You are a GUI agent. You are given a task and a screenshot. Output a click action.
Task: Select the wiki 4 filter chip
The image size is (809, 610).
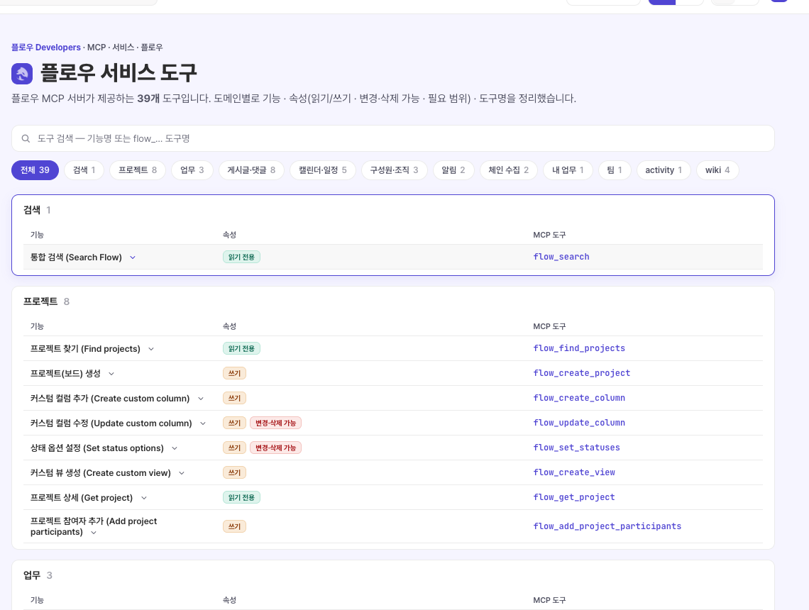coord(717,170)
